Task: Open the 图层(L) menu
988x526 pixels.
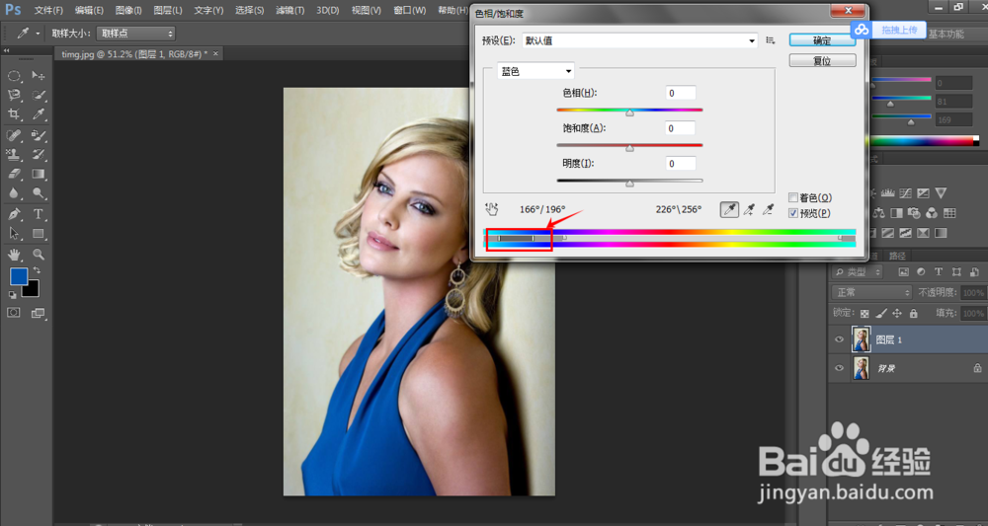Action: [168, 11]
